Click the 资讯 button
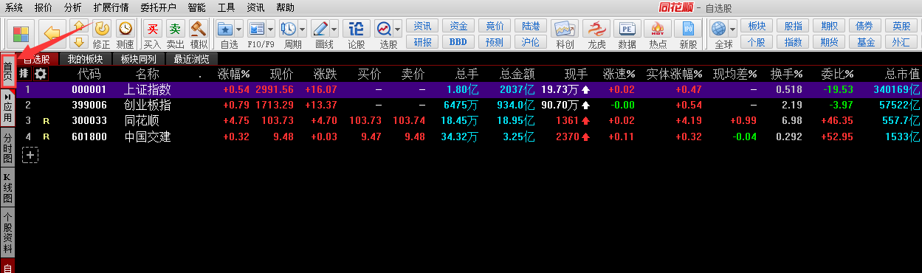Viewport: 922px width, 273px height. pyautogui.click(x=423, y=26)
